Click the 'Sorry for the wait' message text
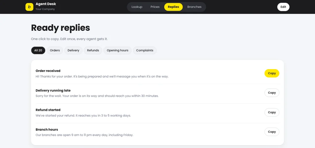Screen dimensions: 315x148 [97, 96]
